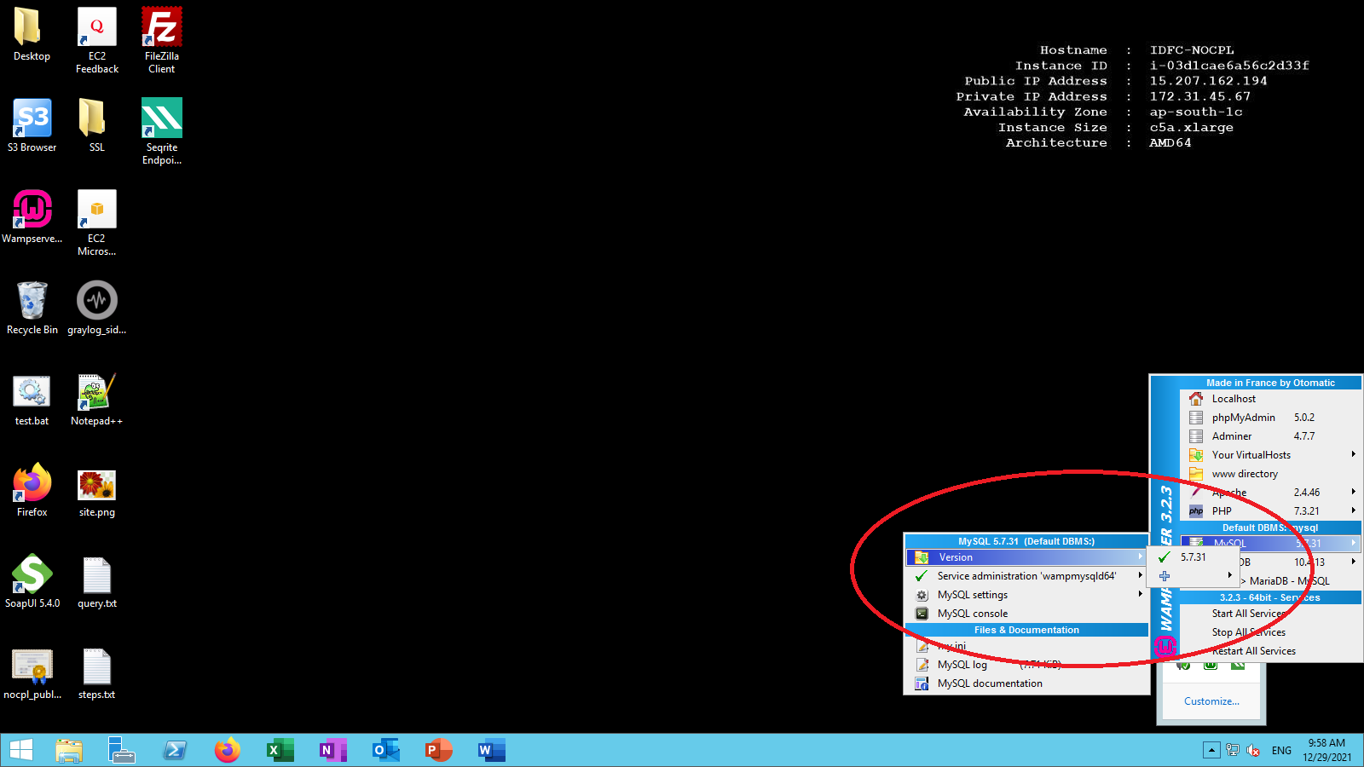Expand the MariaDB 10.4.13 submenu arrow
The image size is (1364, 767).
click(1353, 562)
